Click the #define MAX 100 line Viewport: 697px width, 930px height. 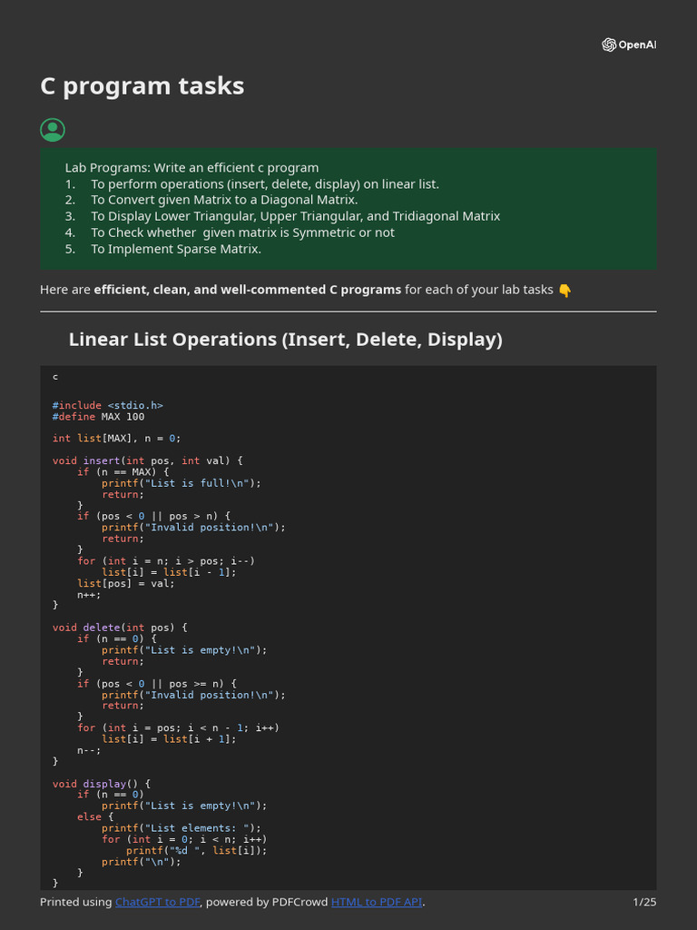pos(98,417)
